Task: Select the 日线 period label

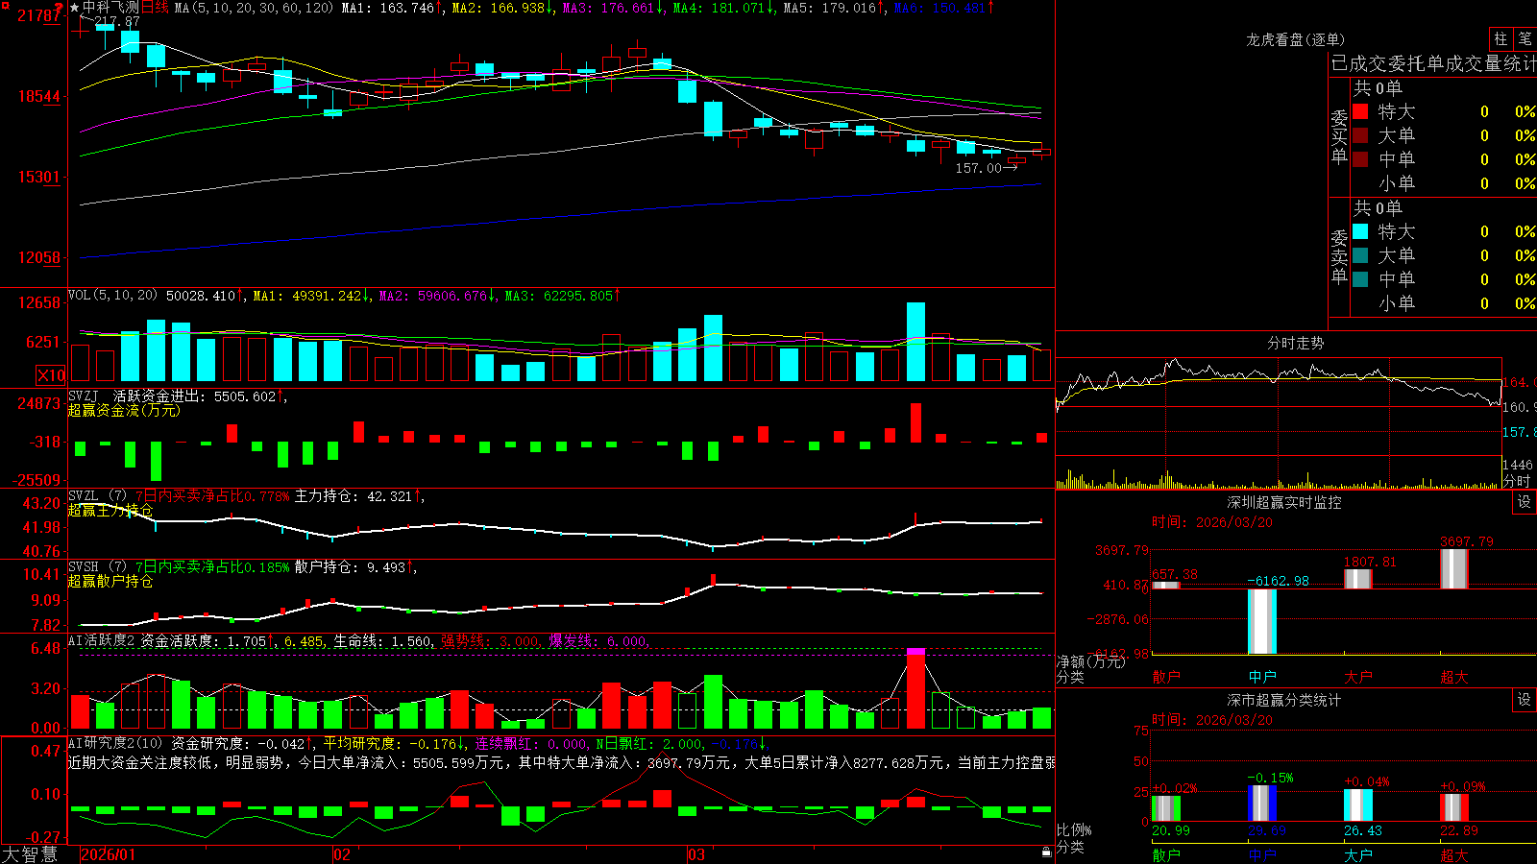Action: [x=155, y=8]
